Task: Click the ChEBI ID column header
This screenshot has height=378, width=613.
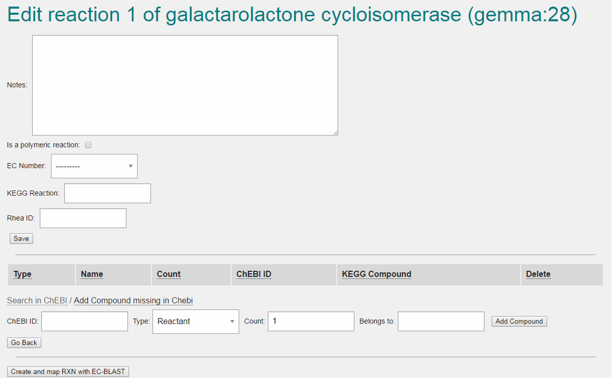Action: coord(253,274)
